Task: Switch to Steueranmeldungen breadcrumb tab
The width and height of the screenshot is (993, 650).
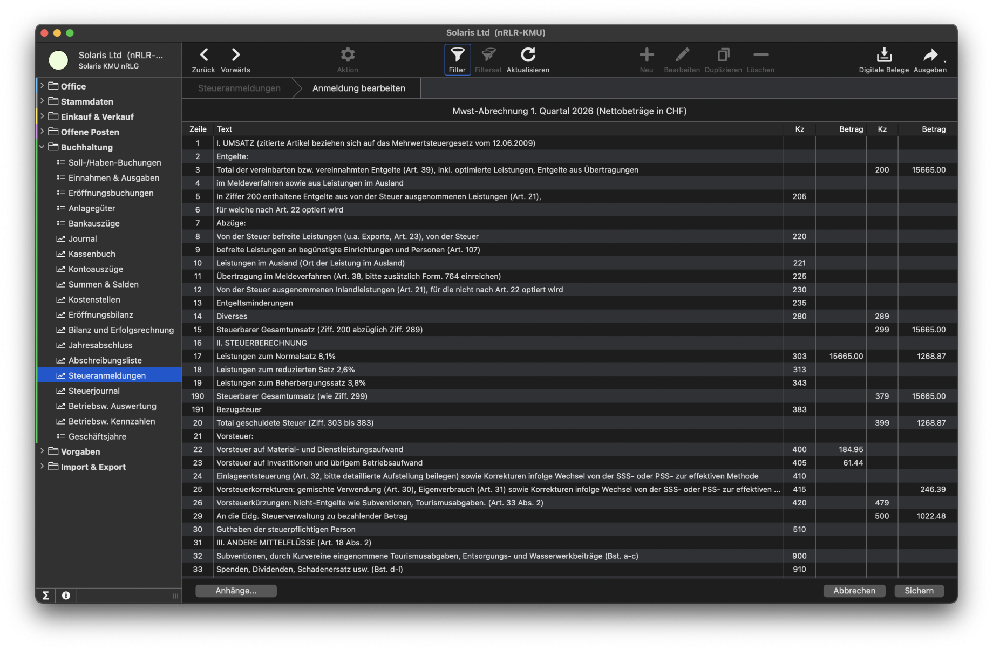Action: (x=239, y=88)
